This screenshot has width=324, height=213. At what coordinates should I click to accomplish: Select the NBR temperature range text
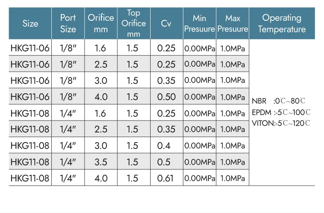point(279,101)
